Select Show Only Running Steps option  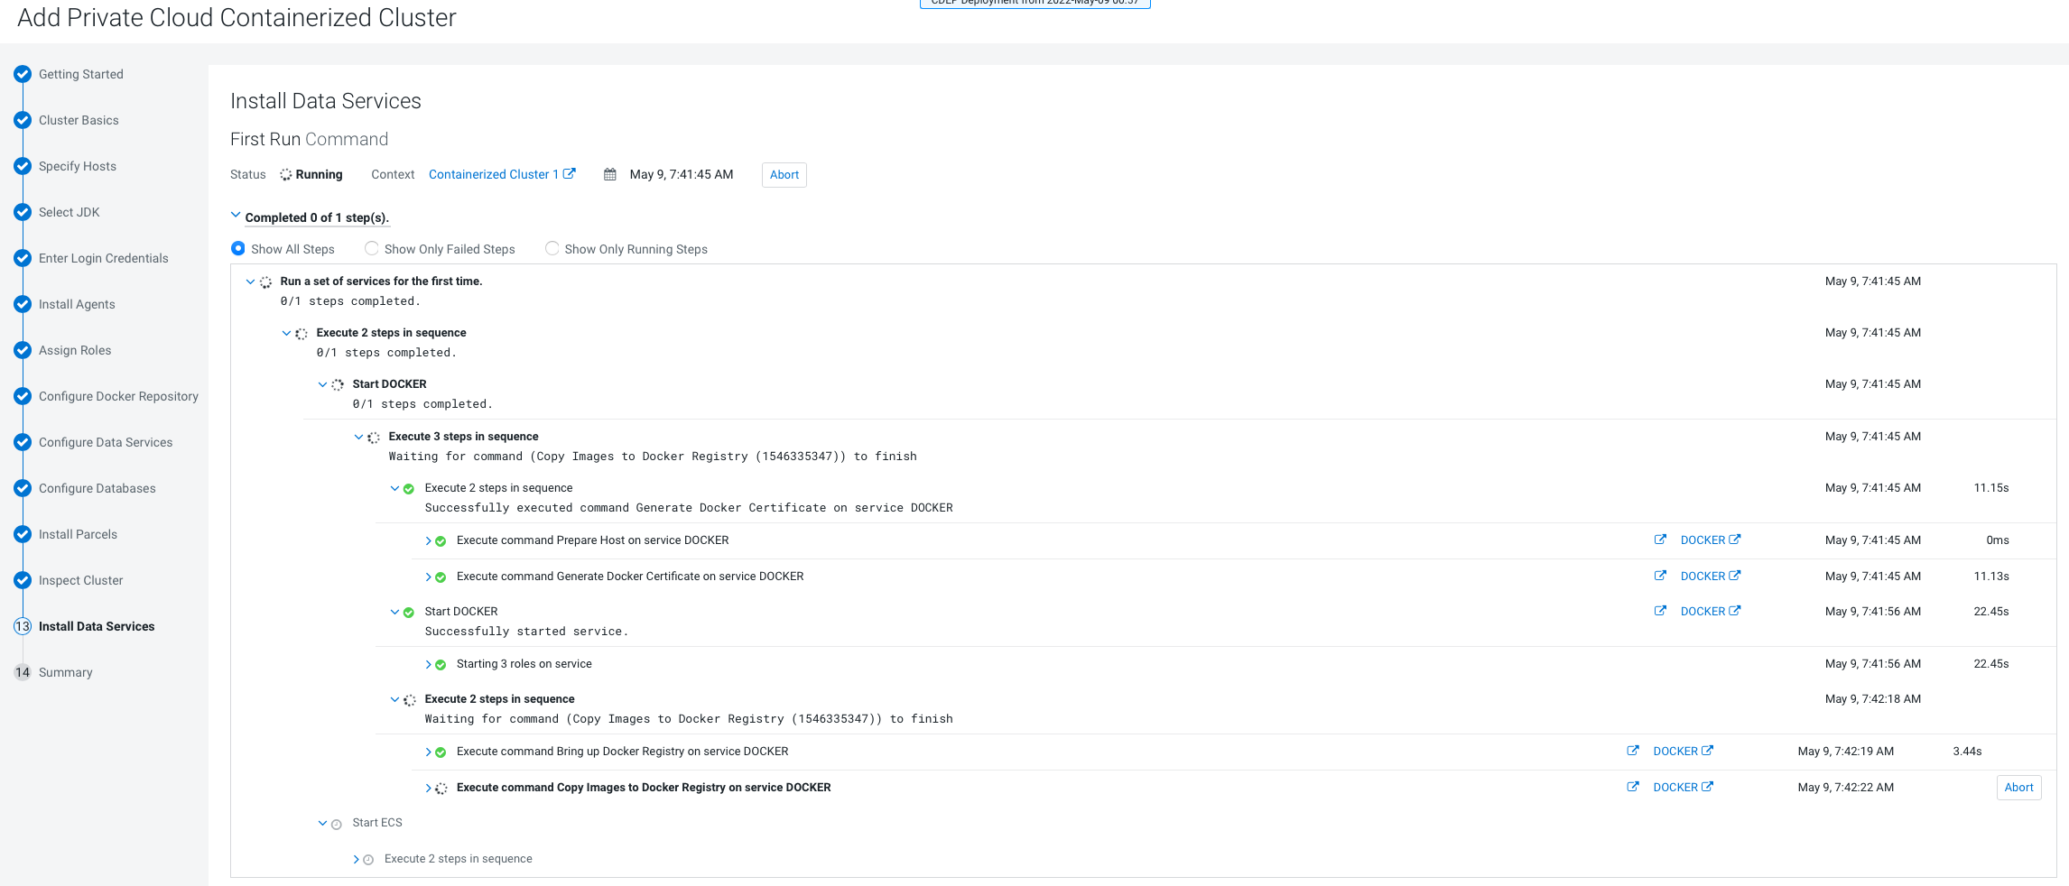point(552,248)
